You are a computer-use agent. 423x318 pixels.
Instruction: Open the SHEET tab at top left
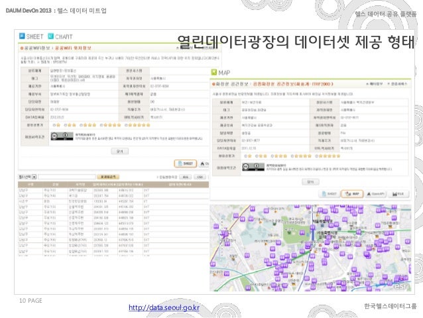[32, 37]
